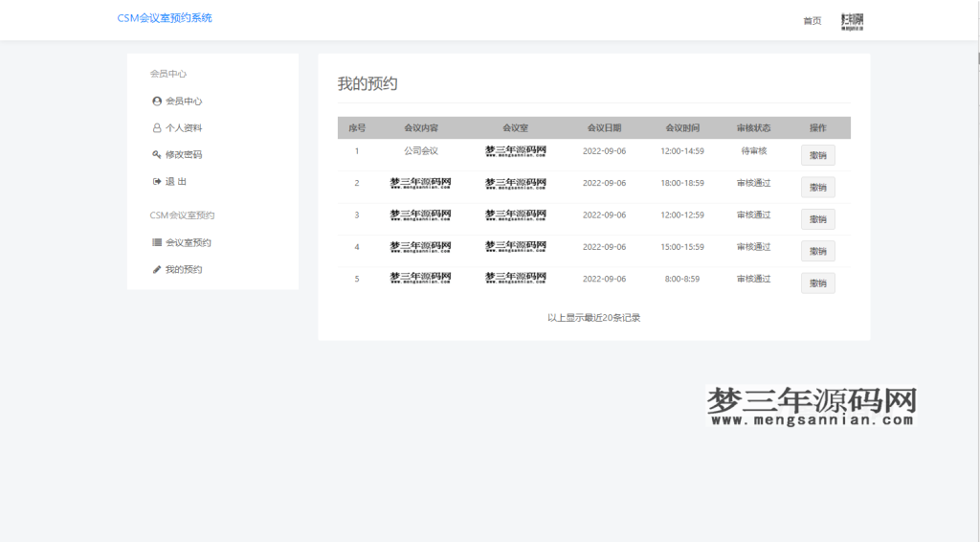The image size is (980, 542).
Task: Click the 会议时间 column header
Action: pyautogui.click(x=681, y=128)
